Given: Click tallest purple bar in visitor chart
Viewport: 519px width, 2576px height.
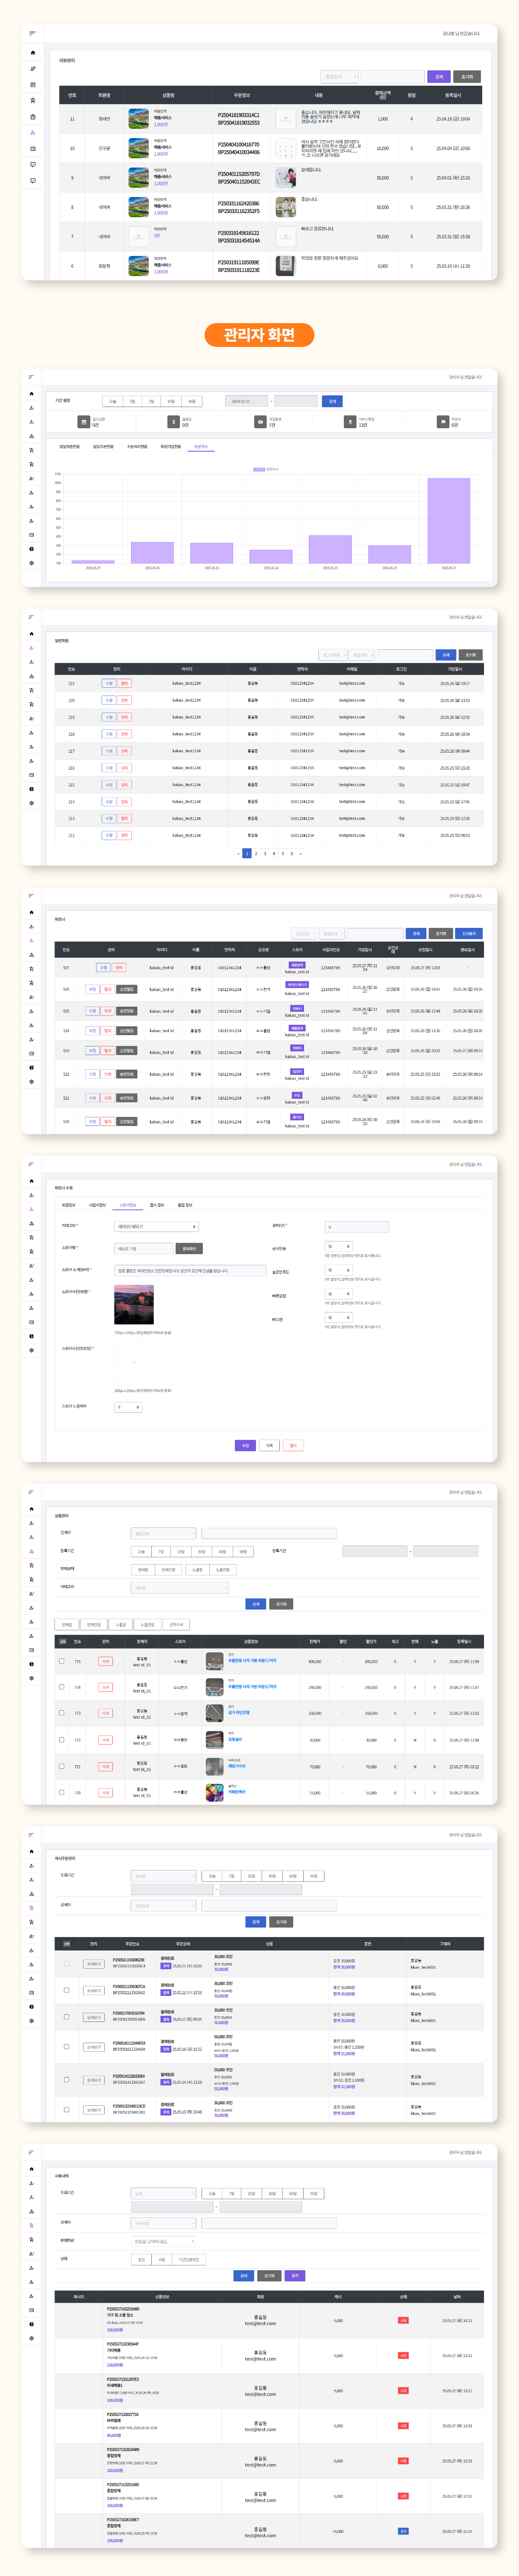Looking at the screenshot, I should point(449,521).
